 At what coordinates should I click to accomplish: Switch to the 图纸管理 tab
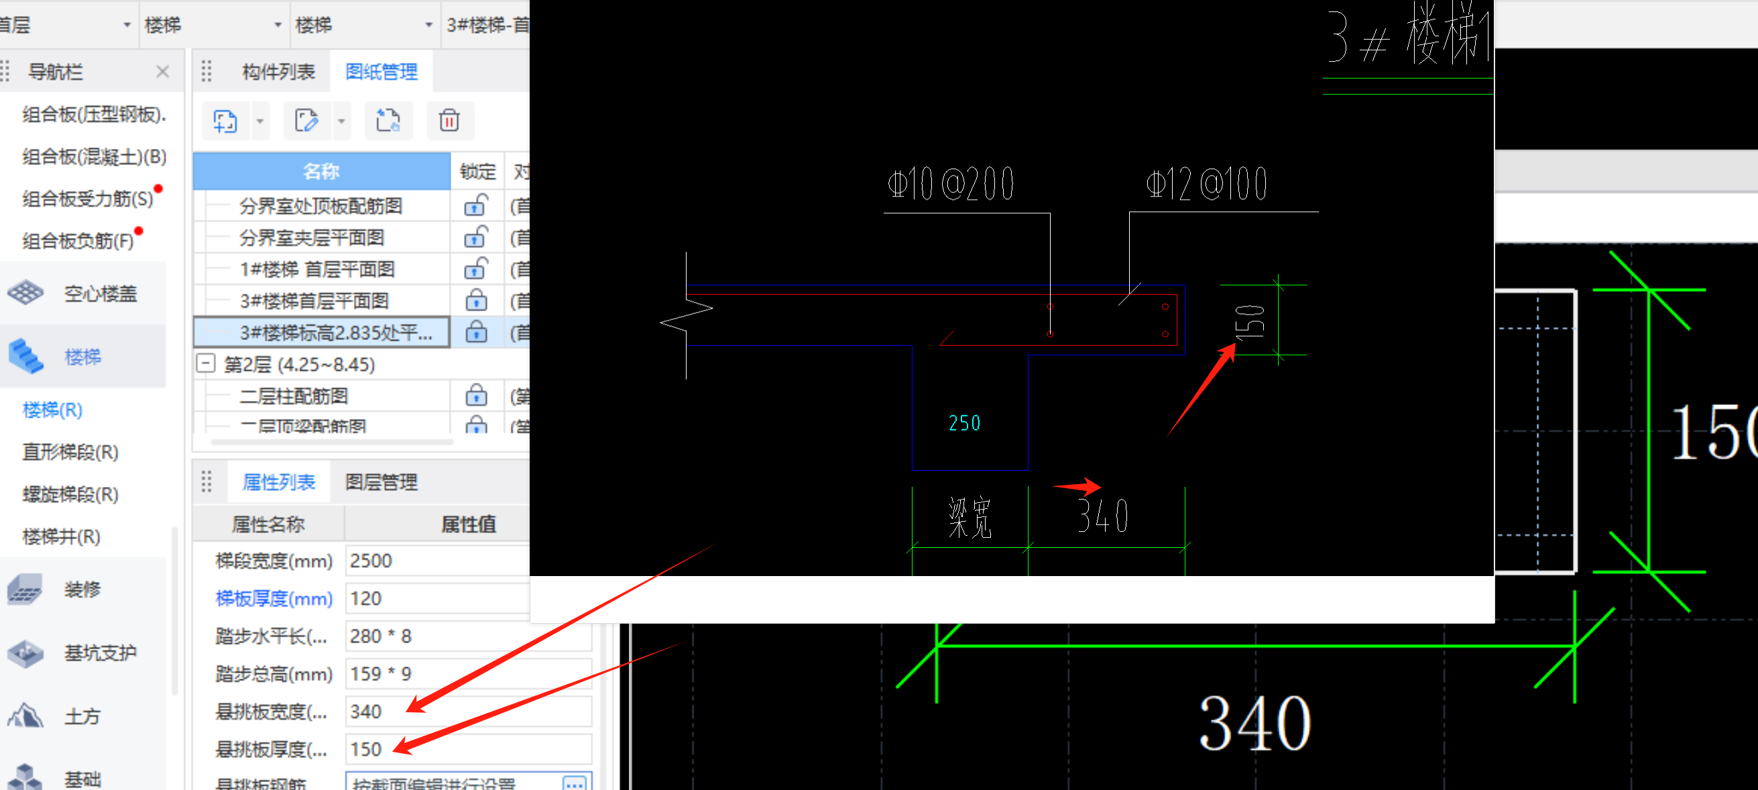382,72
